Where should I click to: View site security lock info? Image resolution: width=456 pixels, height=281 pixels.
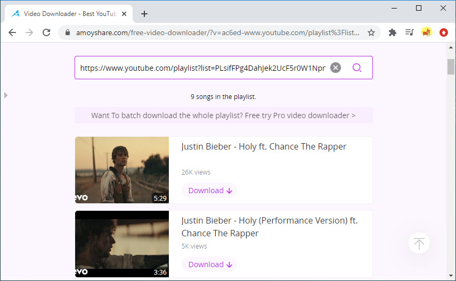(68, 32)
